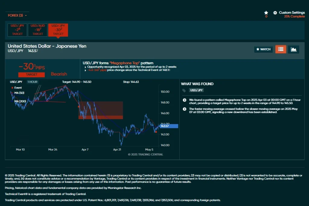Click second finding's arrow bullet icon
The width and height of the screenshot is (309, 206).
coord(184,109)
